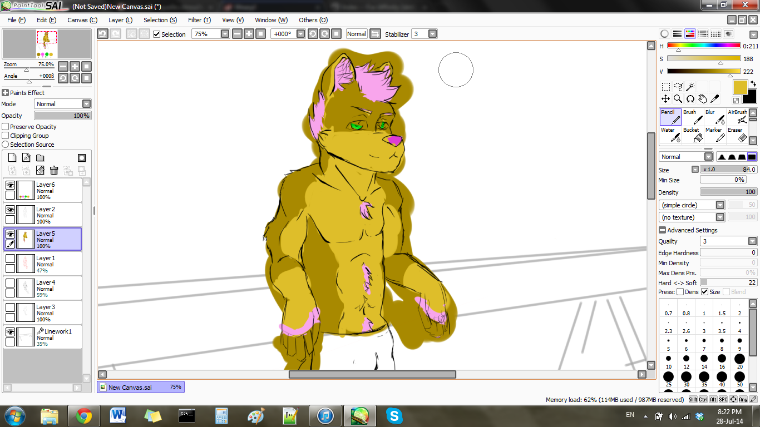Click the Undo arrow in toolbar
Screen dimensions: 760x427
(x=102, y=34)
